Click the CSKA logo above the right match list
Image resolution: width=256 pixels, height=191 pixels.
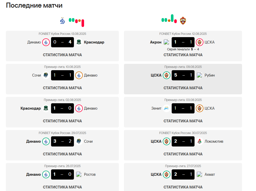tap(183, 21)
